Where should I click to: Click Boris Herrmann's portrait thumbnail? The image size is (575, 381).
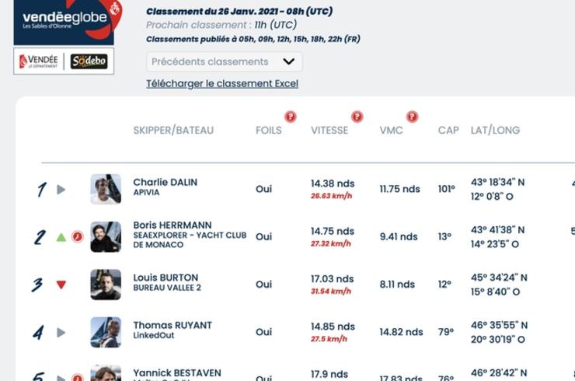[106, 236]
